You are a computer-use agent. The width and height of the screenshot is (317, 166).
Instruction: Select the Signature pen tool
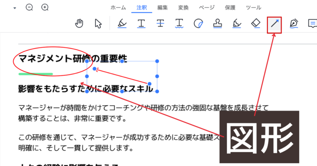293,24
